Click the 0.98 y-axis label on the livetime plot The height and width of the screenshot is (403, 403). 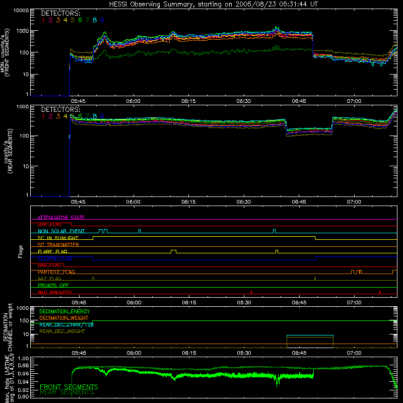(24, 365)
